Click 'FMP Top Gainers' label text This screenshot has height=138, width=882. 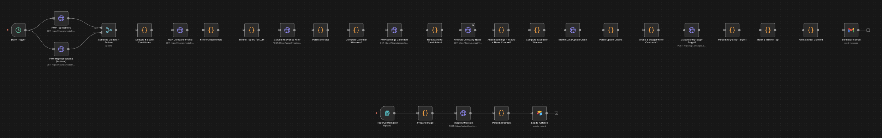[61, 28]
